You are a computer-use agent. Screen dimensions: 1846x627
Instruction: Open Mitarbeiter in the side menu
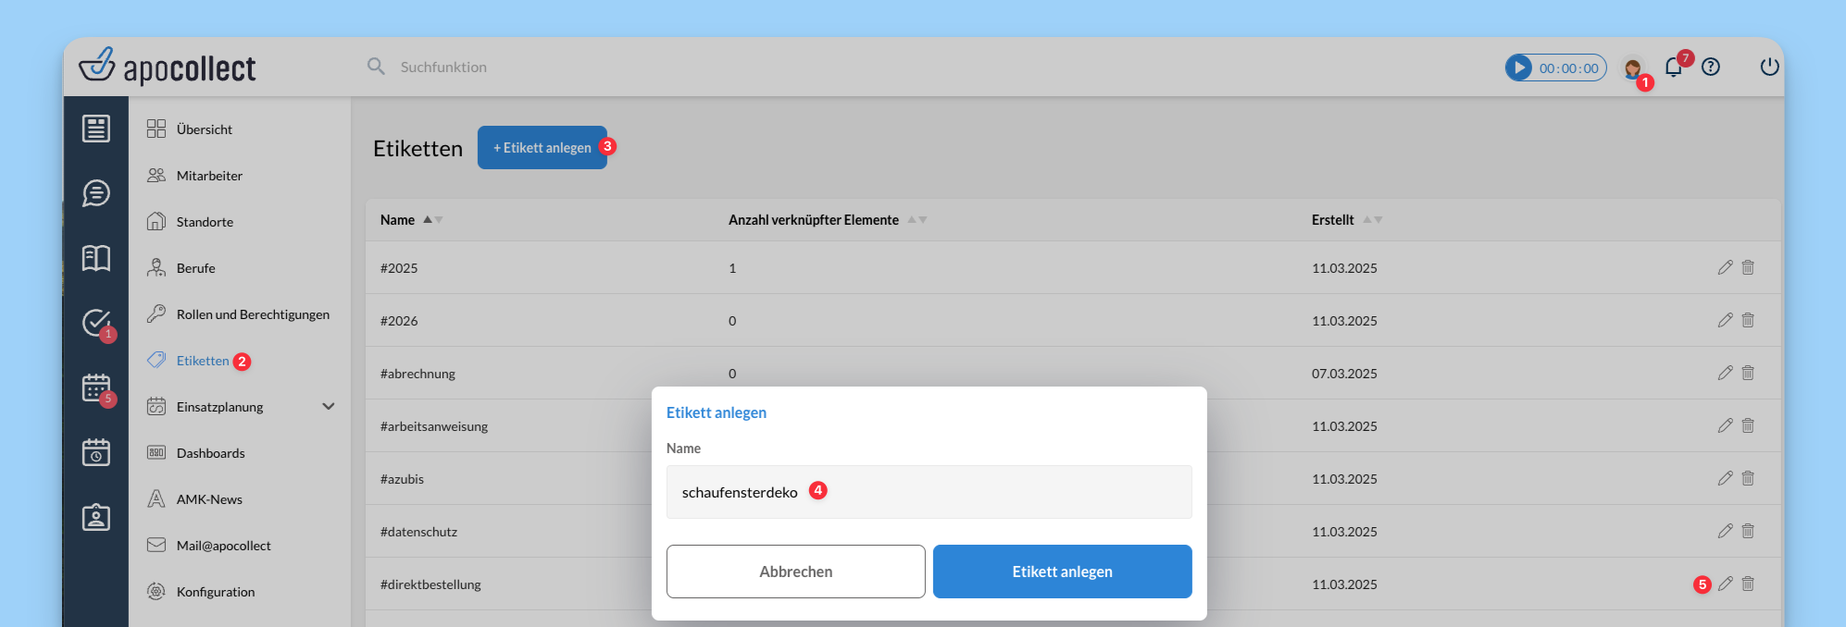(209, 176)
